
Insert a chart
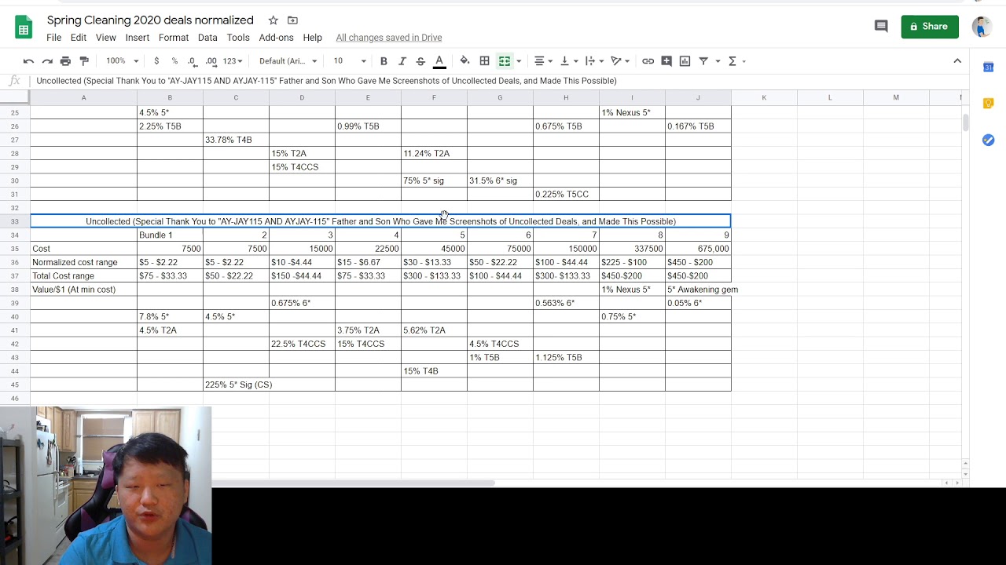(x=685, y=61)
